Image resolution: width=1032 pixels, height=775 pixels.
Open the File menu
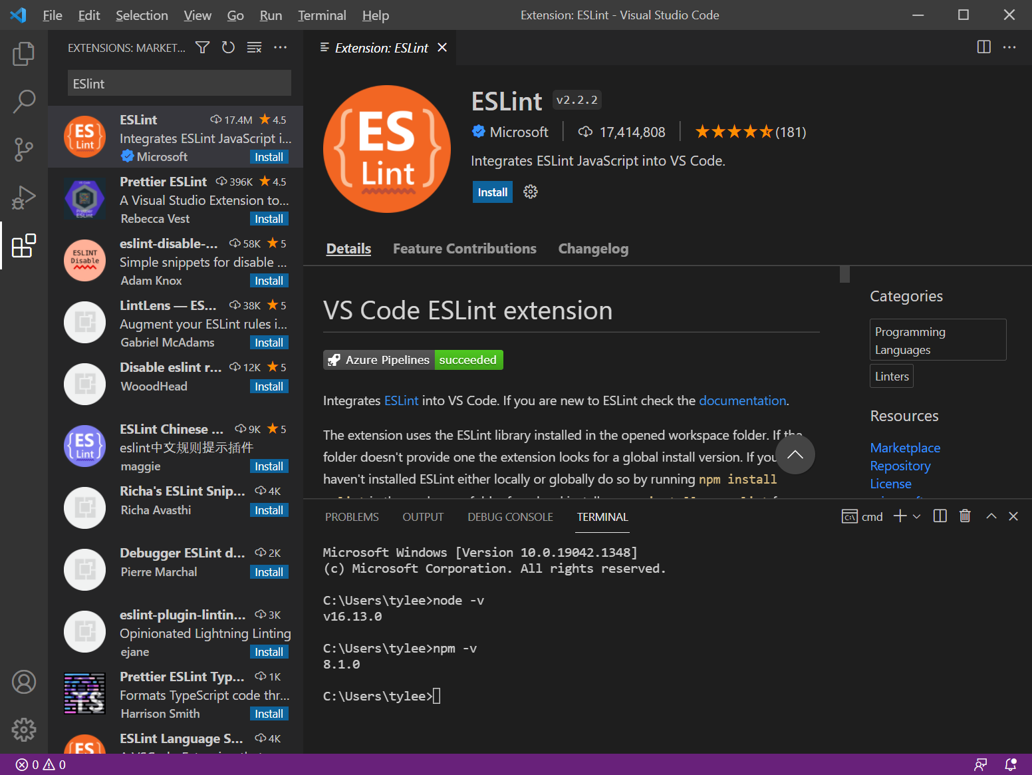(x=52, y=15)
